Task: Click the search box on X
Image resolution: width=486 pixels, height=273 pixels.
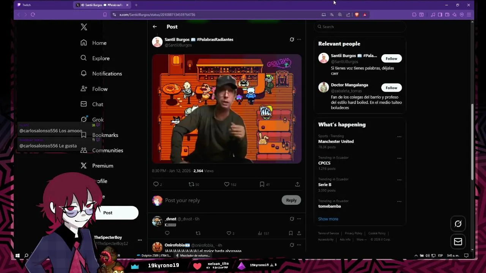Action: [360, 27]
